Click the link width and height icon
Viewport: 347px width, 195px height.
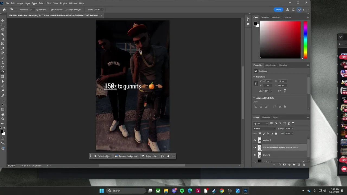pos(256,83)
